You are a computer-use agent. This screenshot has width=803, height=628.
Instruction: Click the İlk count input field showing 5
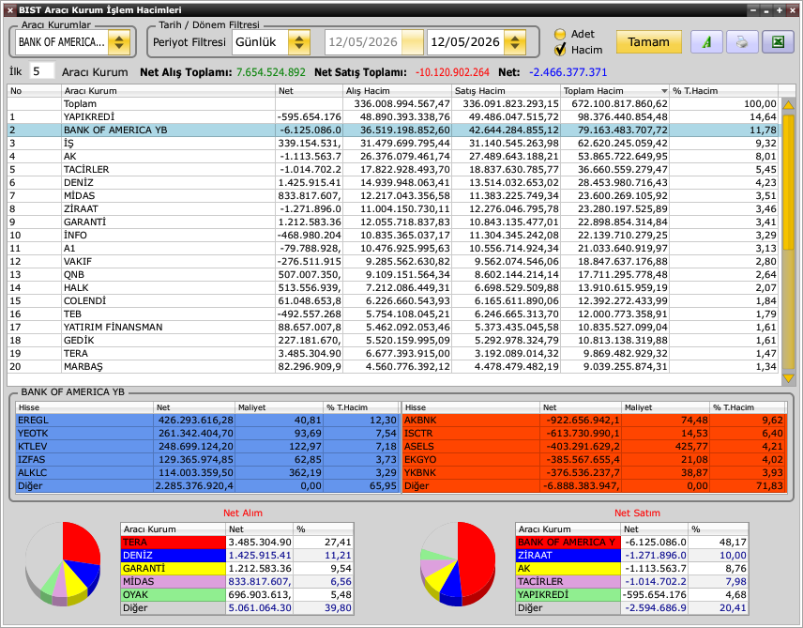coord(41,71)
